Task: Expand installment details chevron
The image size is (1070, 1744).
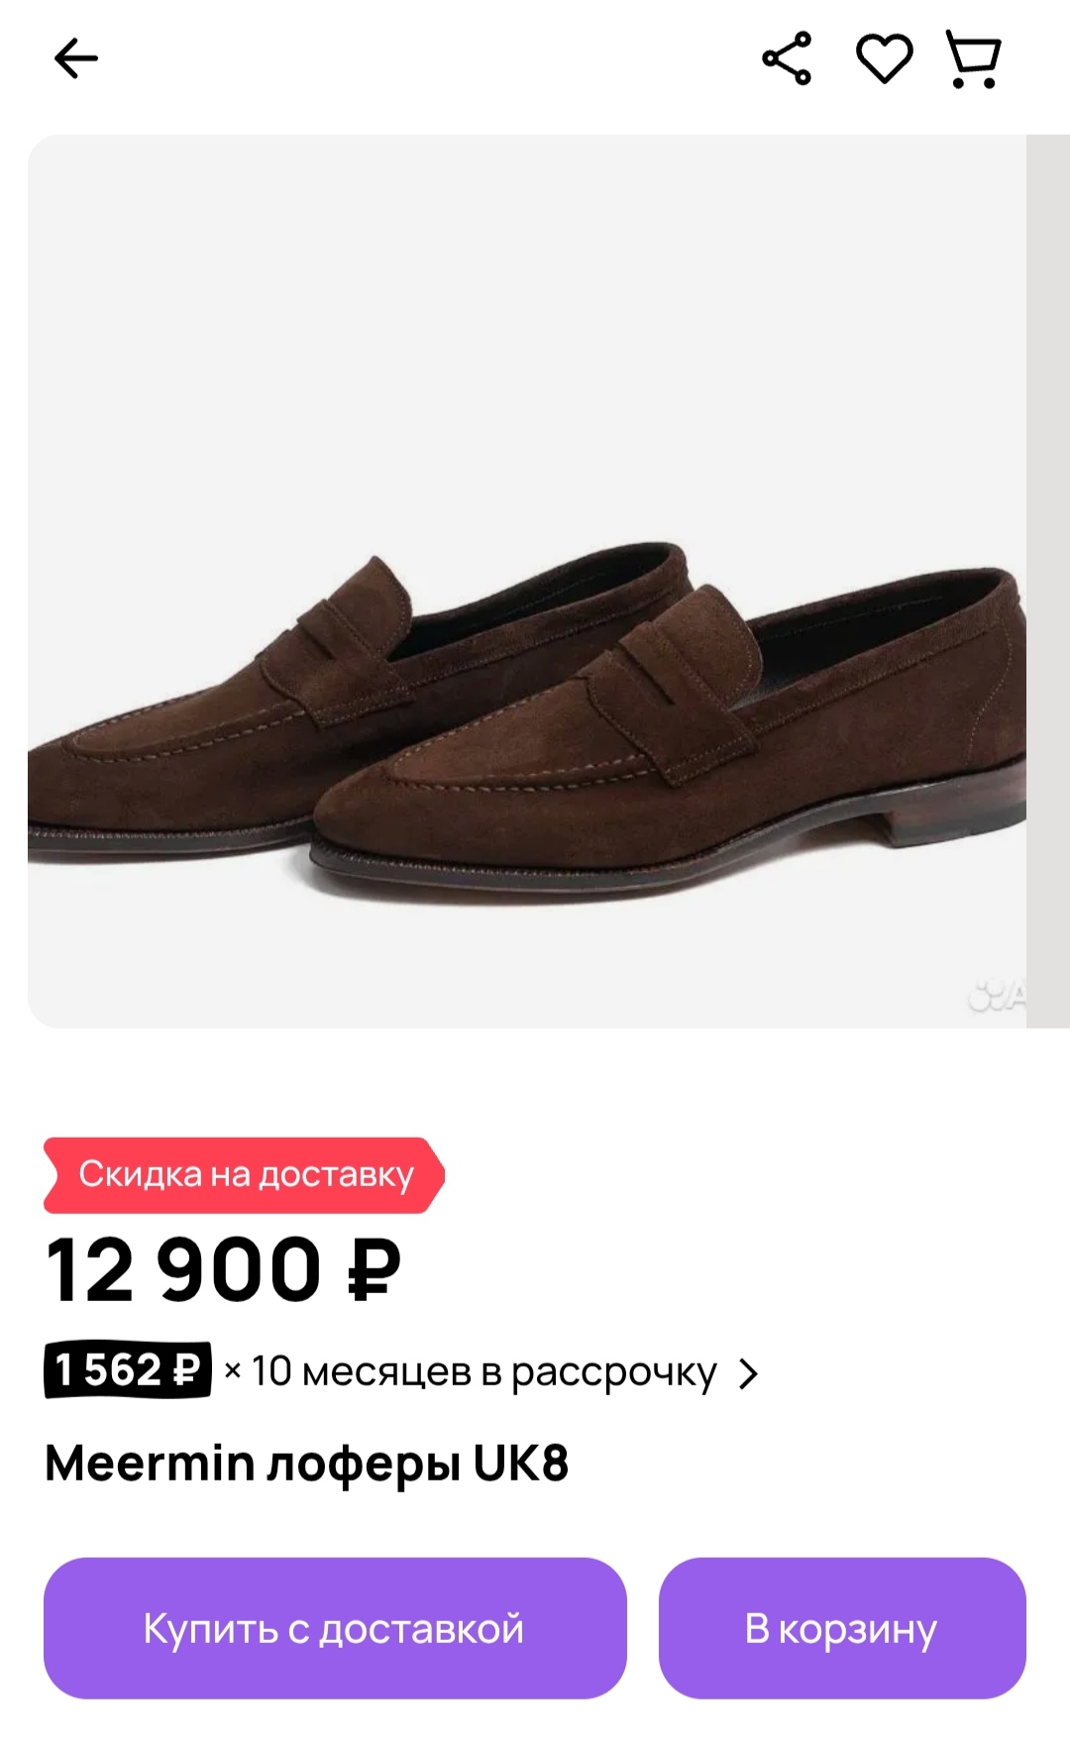Action: point(749,1373)
